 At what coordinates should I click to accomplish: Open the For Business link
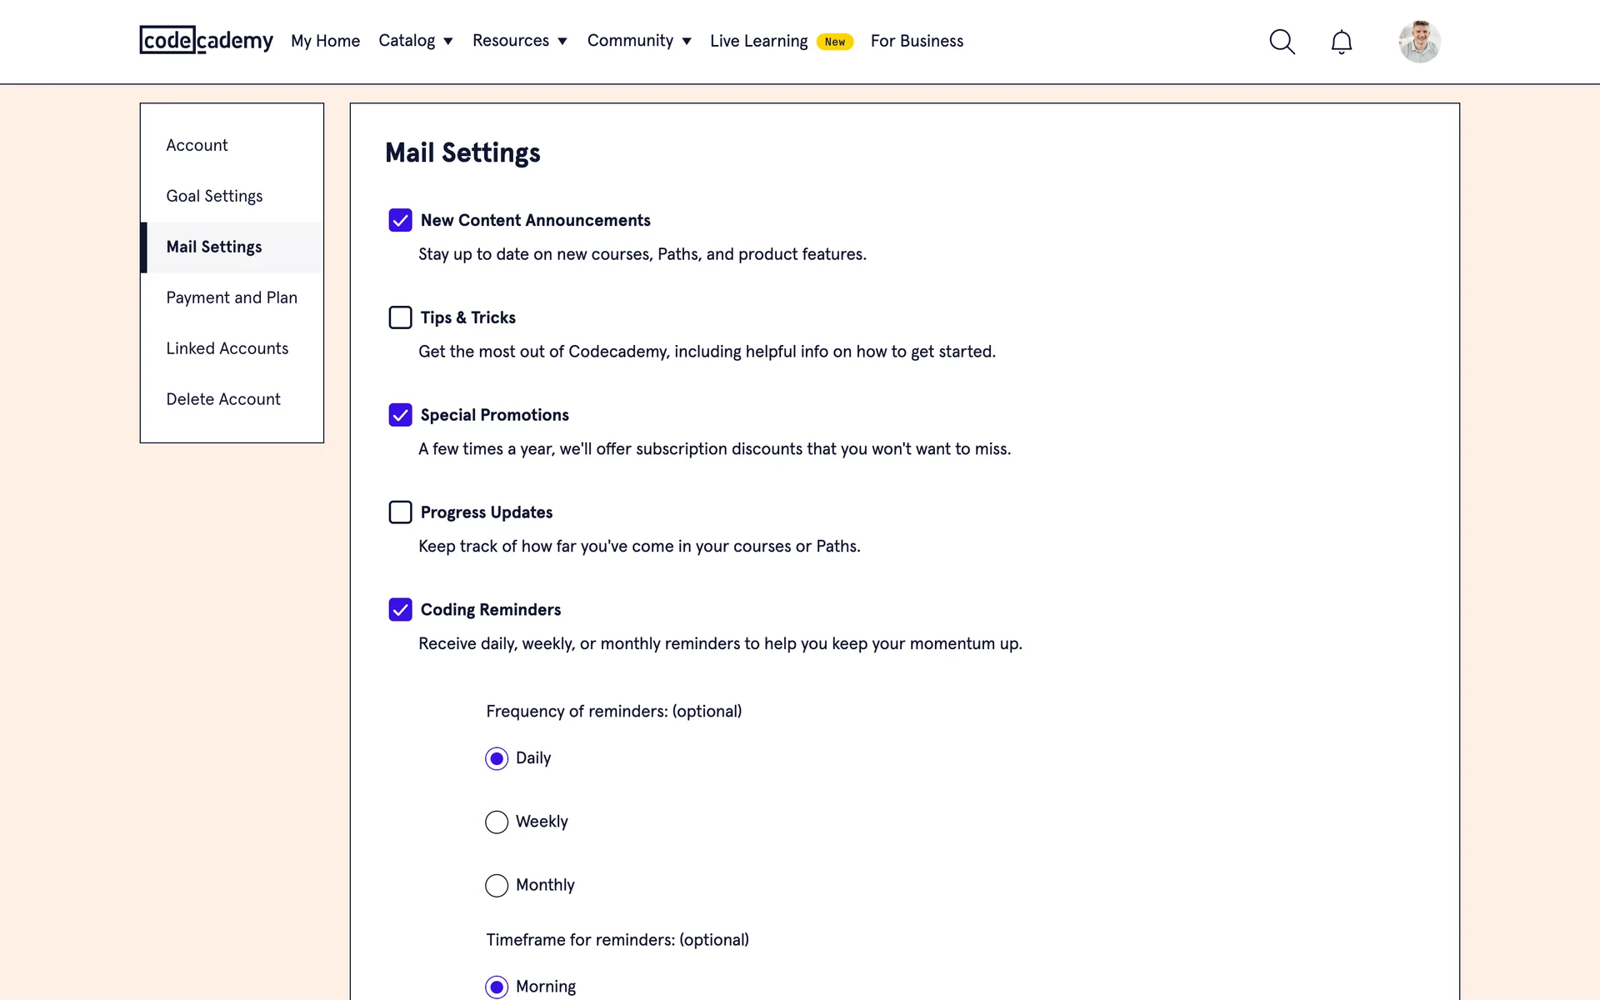click(x=917, y=41)
